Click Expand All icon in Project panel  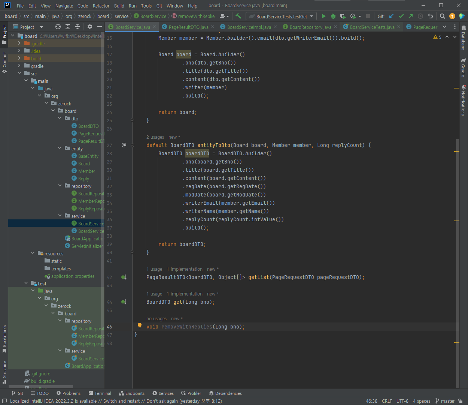point(68,27)
